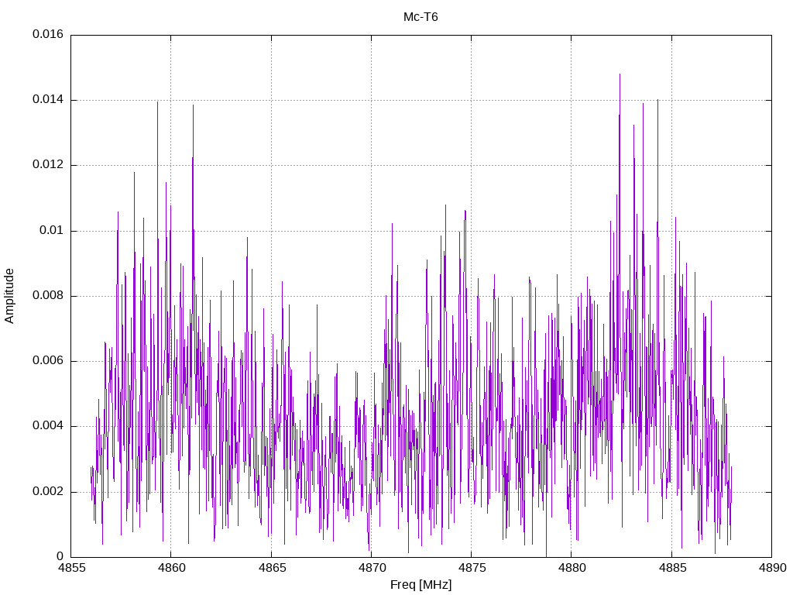The height and width of the screenshot is (595, 793).
Task: Click the 0.006 y-axis tick label
Action: pos(48,361)
